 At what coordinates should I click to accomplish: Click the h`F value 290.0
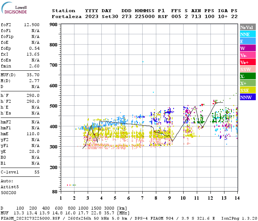(33, 95)
